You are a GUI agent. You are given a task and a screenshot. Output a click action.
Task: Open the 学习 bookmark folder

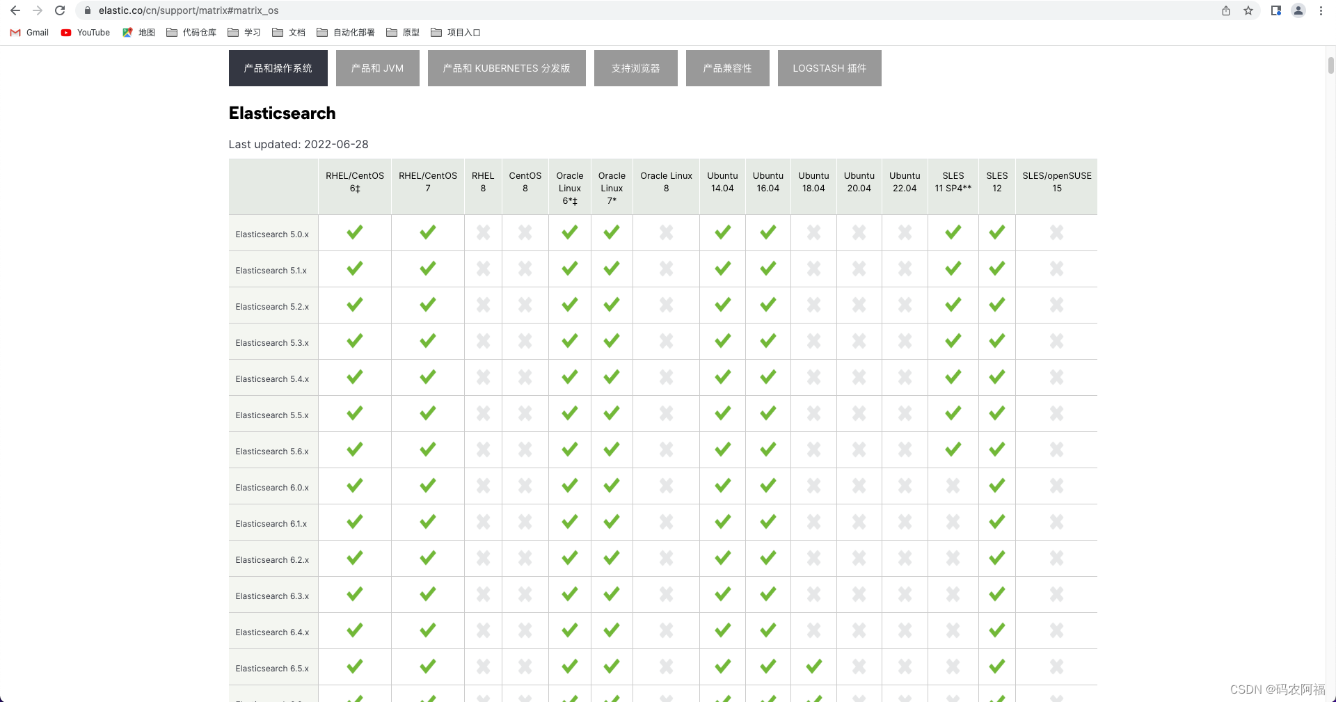(244, 33)
